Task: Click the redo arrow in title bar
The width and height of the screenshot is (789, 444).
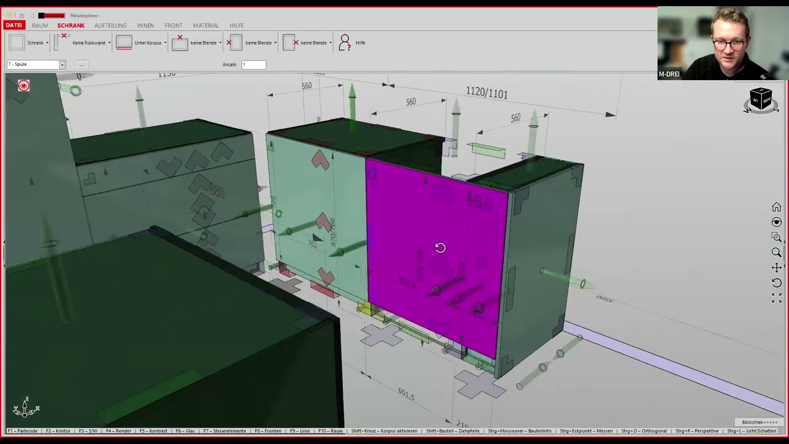Action: (x=32, y=15)
